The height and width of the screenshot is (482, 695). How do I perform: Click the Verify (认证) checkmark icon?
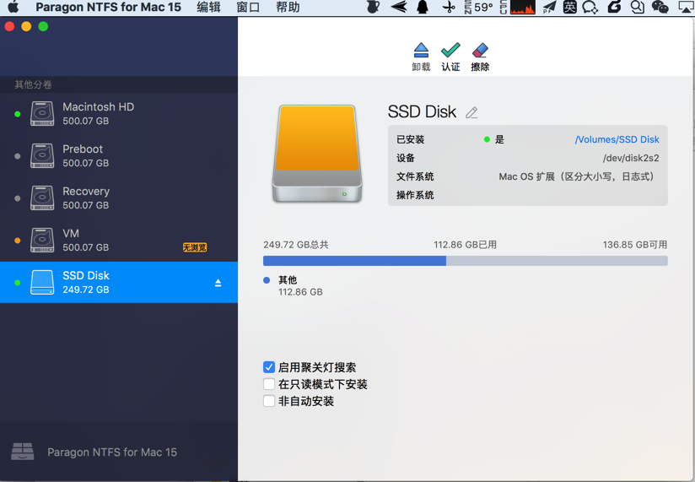coord(450,50)
